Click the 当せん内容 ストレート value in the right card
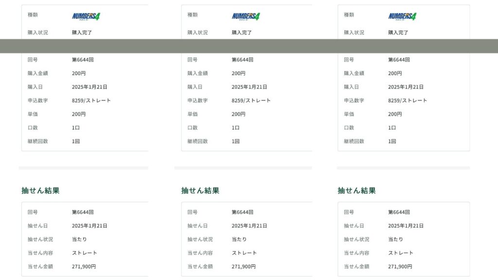The width and height of the screenshot is (498, 280). (401, 253)
